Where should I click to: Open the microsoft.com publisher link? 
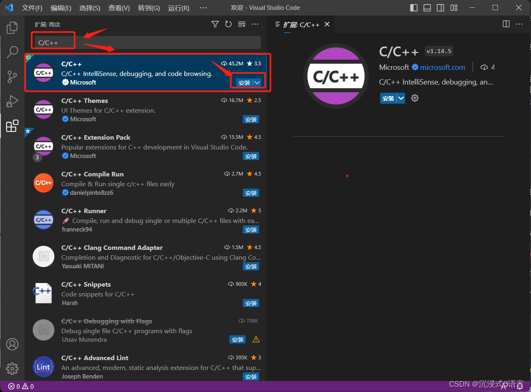click(x=443, y=67)
